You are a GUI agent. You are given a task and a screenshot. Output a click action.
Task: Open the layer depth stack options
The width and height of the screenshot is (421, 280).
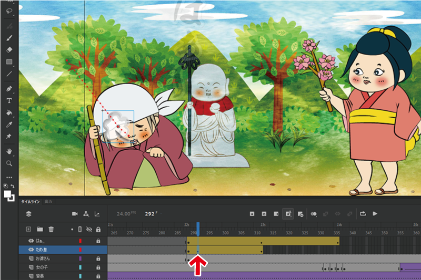(x=28, y=214)
